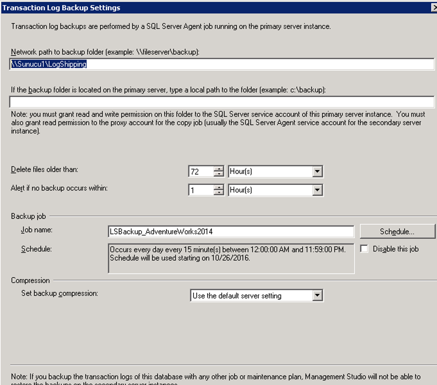The image size is (437, 385).
Task: Click the local backup folder path field
Action: (222, 102)
